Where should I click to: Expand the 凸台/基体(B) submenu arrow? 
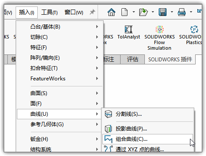(x=97, y=27)
